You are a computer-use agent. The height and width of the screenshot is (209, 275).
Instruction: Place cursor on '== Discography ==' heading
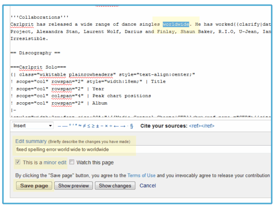point(35,53)
